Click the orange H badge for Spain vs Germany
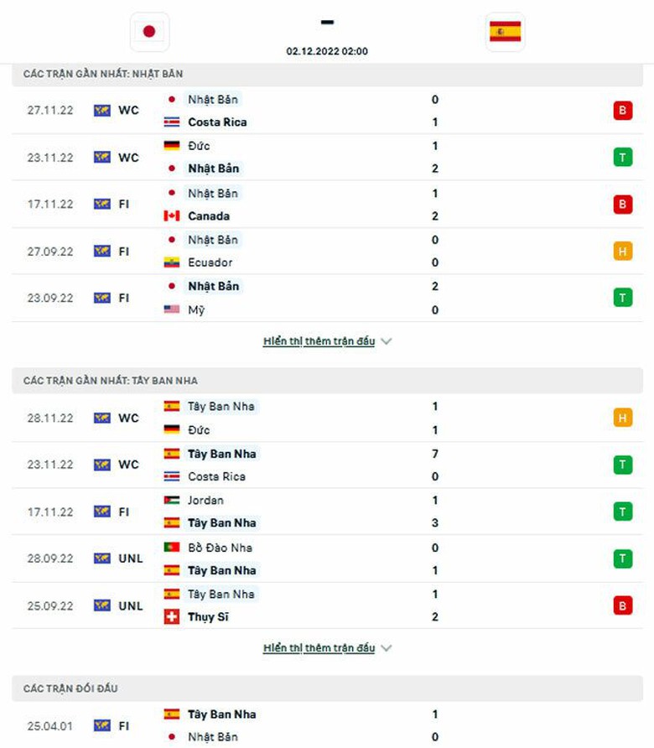 [622, 418]
